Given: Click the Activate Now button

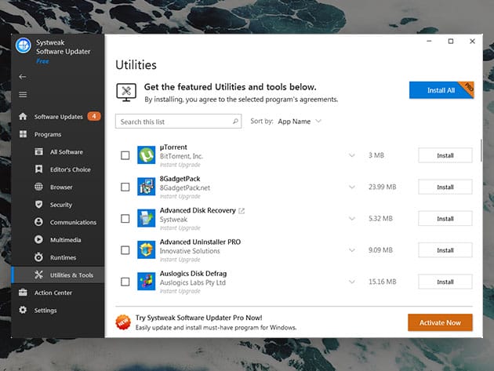Looking at the screenshot, I should pos(440,322).
